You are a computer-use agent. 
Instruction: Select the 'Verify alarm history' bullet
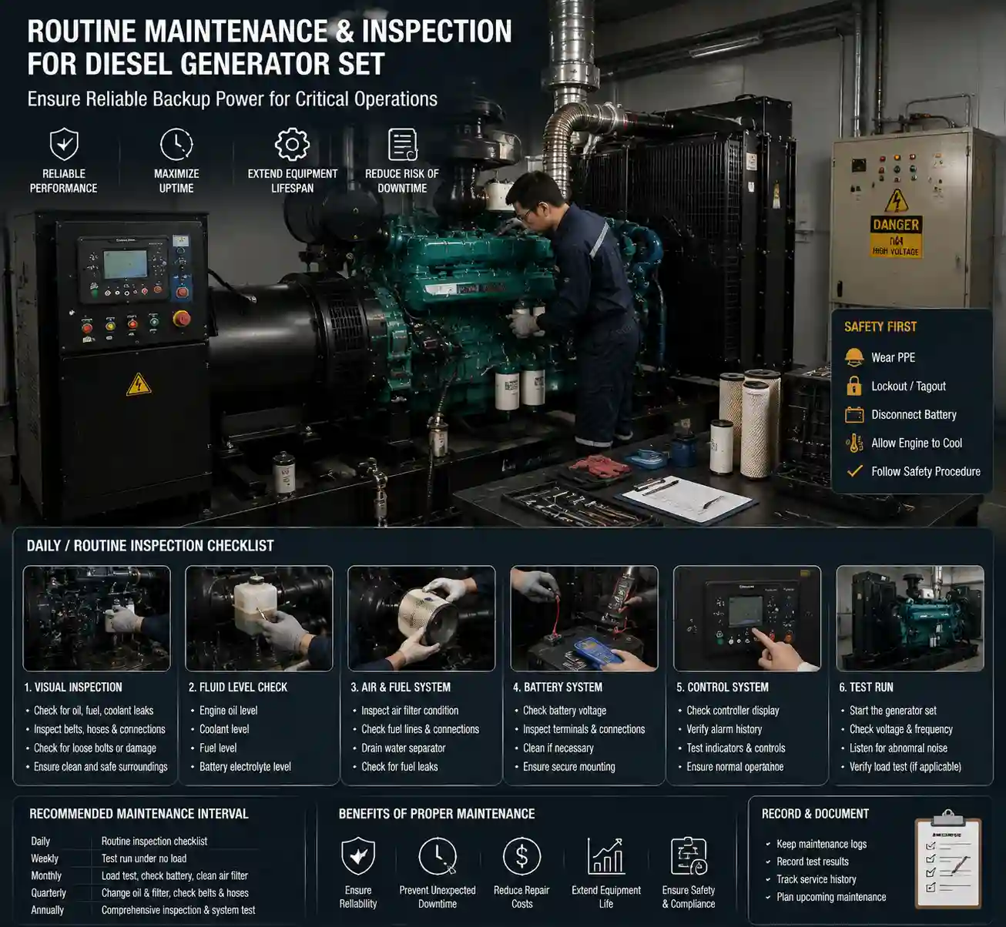point(724,729)
